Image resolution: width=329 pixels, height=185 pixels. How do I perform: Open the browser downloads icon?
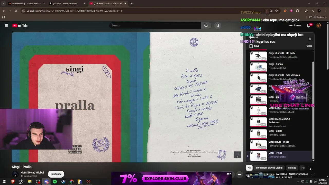(x=307, y=11)
